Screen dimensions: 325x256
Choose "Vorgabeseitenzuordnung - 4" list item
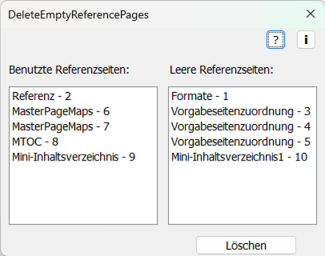point(241,127)
